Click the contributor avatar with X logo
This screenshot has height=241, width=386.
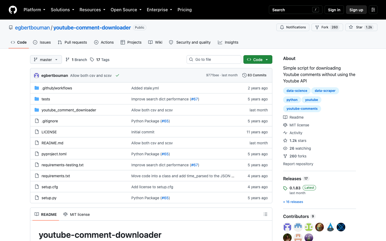click(341, 227)
